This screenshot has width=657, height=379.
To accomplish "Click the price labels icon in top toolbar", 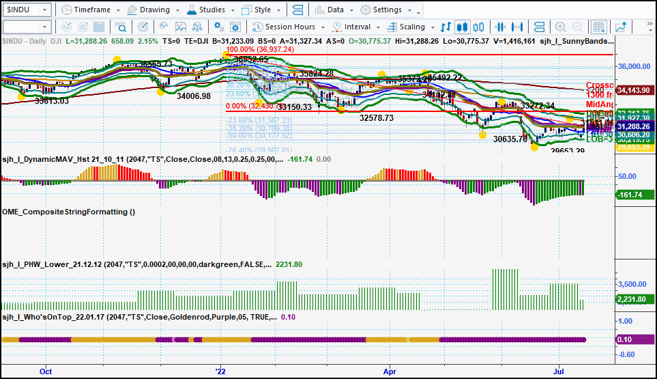I will (297, 10).
